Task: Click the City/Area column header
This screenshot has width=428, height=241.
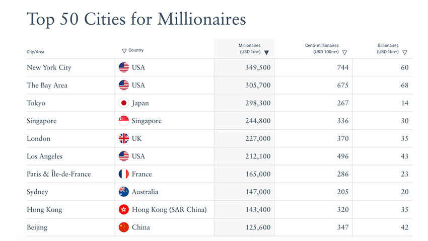Action: coord(36,52)
